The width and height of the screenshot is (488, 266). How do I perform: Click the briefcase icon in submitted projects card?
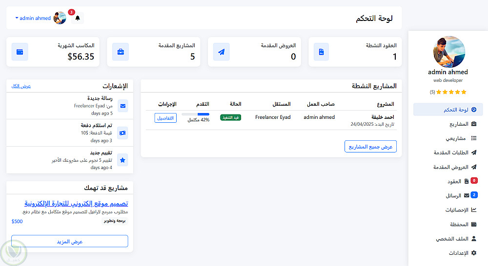(121, 52)
